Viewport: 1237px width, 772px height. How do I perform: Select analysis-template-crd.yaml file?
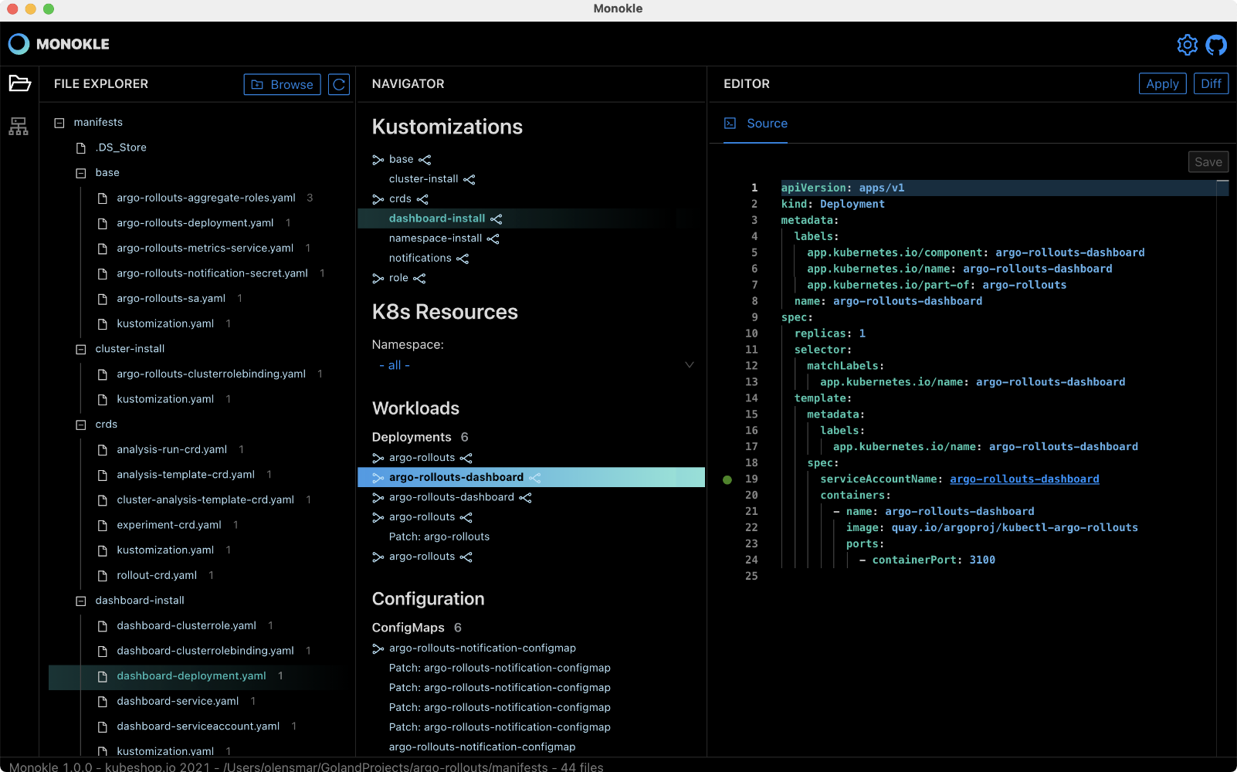pos(185,475)
